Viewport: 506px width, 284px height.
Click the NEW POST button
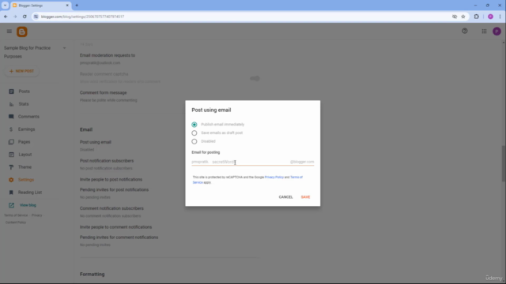tap(21, 71)
